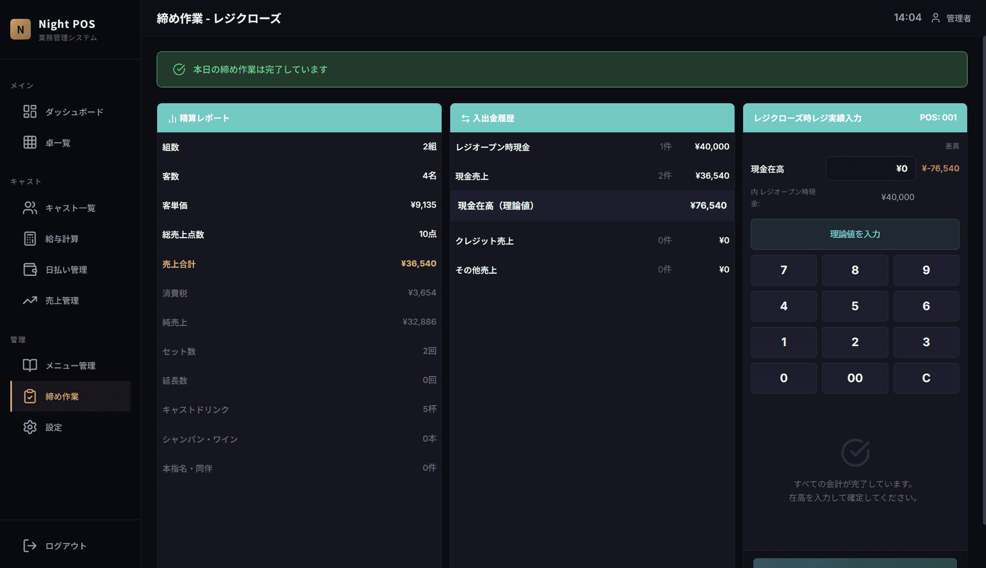The width and height of the screenshot is (986, 568).
Task: Click the POS: 001 label
Action: point(938,118)
